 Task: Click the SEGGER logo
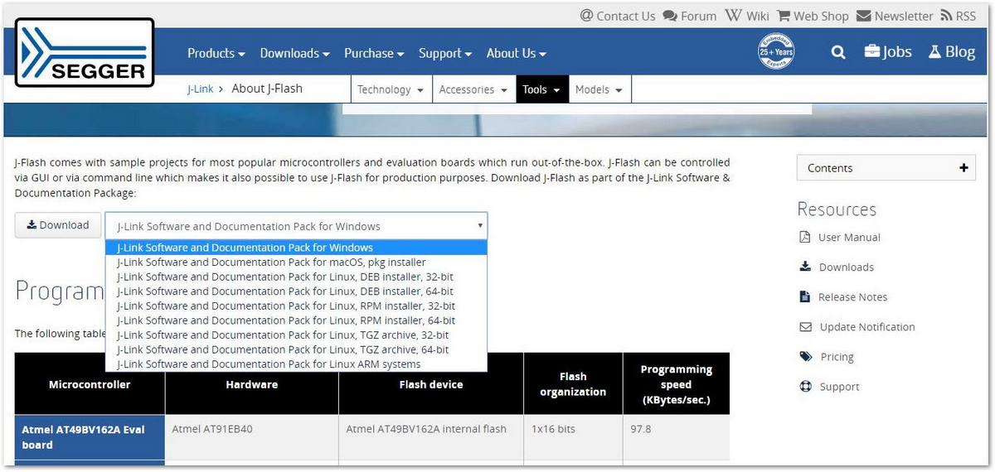point(85,53)
